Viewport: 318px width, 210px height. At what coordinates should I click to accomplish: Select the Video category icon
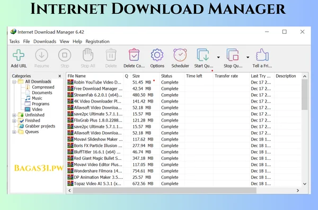(28, 109)
